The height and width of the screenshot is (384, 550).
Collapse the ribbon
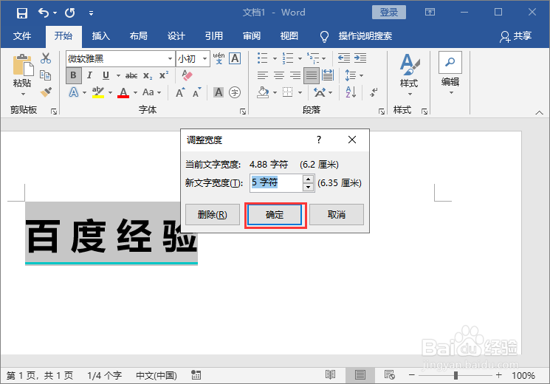coord(539,113)
